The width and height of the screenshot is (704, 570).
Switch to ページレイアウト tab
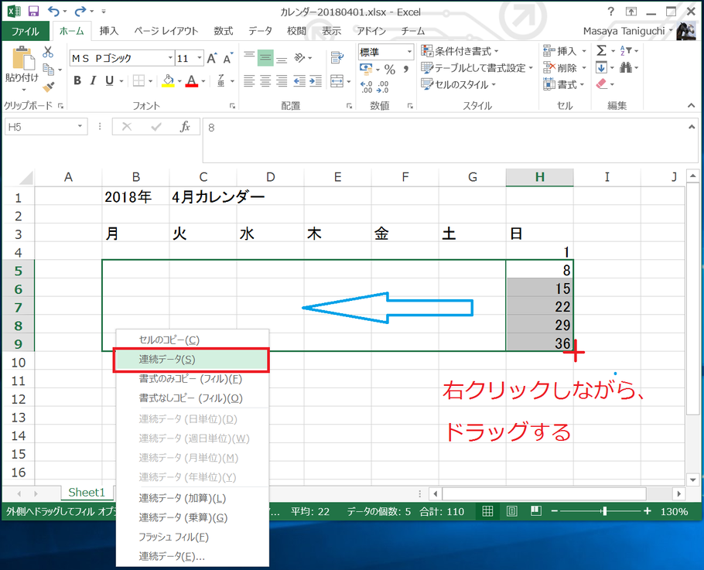(166, 31)
